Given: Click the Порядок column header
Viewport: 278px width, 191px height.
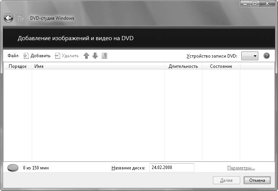Looking at the screenshot, I should pos(17,66).
